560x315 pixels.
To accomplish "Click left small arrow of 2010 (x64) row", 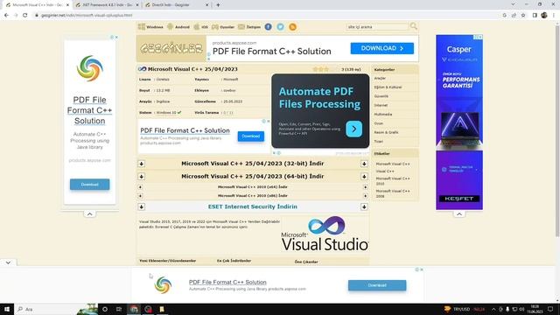I will click(x=140, y=186).
